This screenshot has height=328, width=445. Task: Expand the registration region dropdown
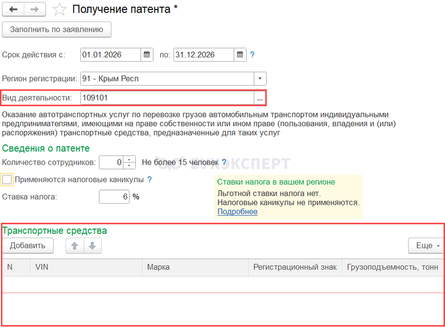tap(260, 79)
